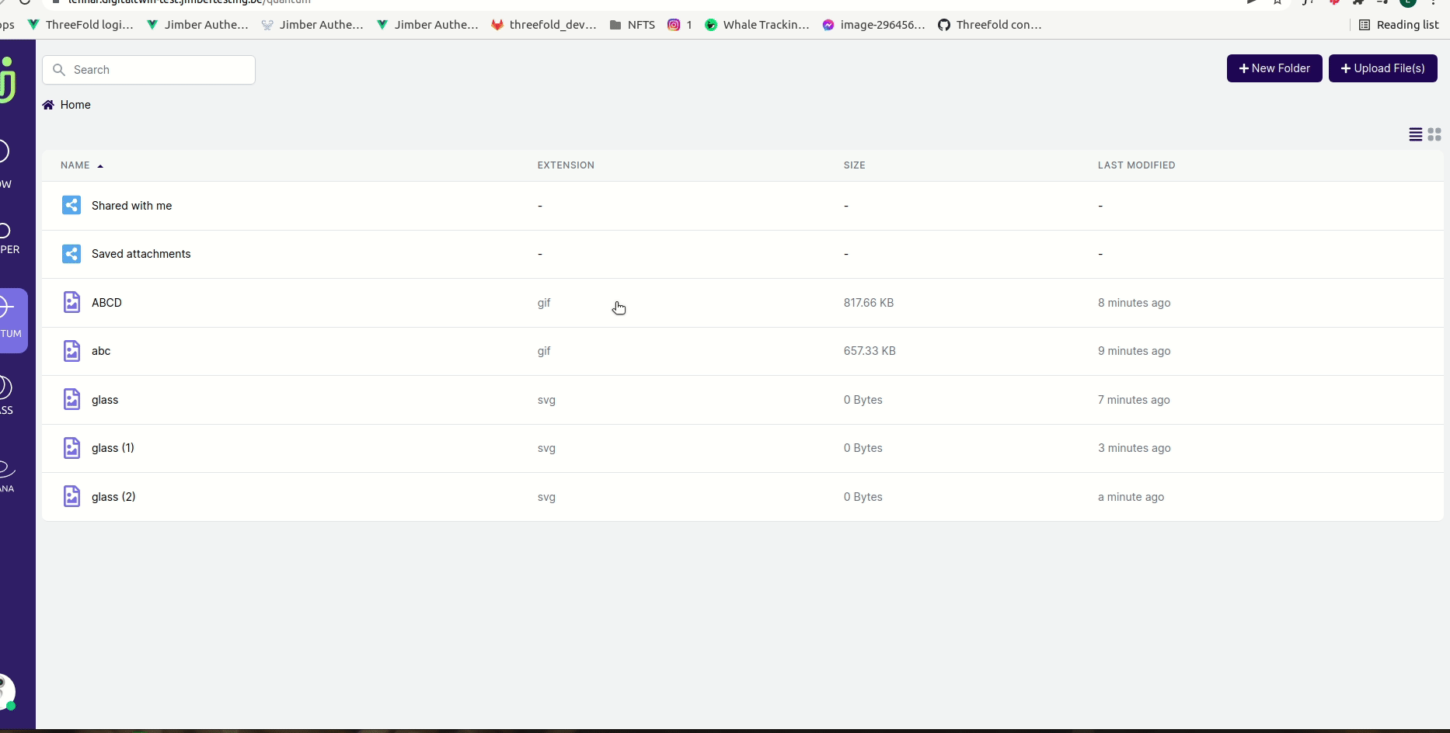Viewport: 1450px width, 733px height.
Task: Click the share icon beside Saved attachments
Action: (x=71, y=254)
